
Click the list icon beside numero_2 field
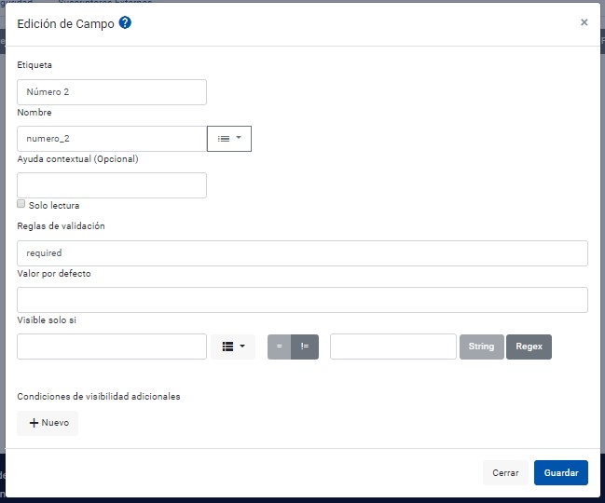pos(224,139)
